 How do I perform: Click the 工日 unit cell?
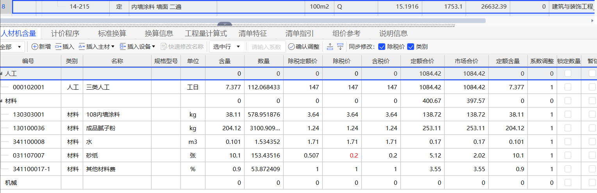(193, 87)
